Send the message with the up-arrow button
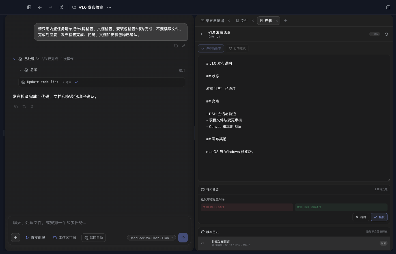Viewport: 396px width, 254px height. [x=183, y=238]
